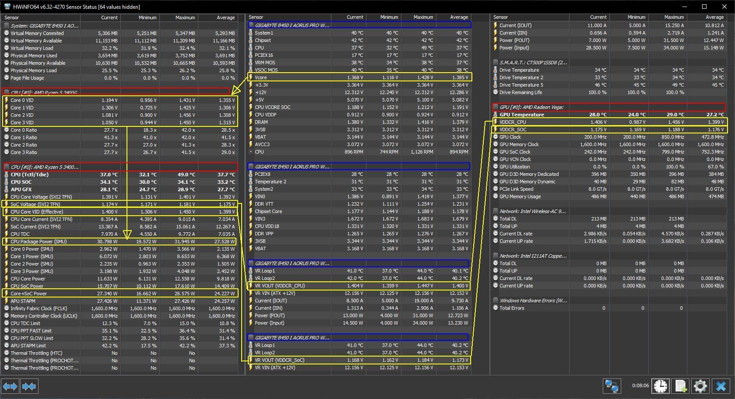Click lightning icon beside Core 0 VID
The image size is (735, 399).
point(7,100)
